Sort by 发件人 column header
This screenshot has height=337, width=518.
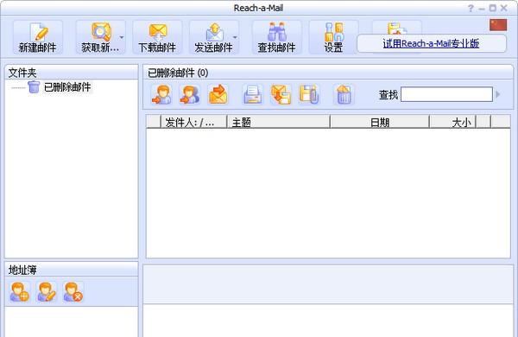(x=193, y=122)
